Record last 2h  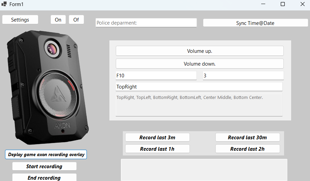[x=247, y=149]
